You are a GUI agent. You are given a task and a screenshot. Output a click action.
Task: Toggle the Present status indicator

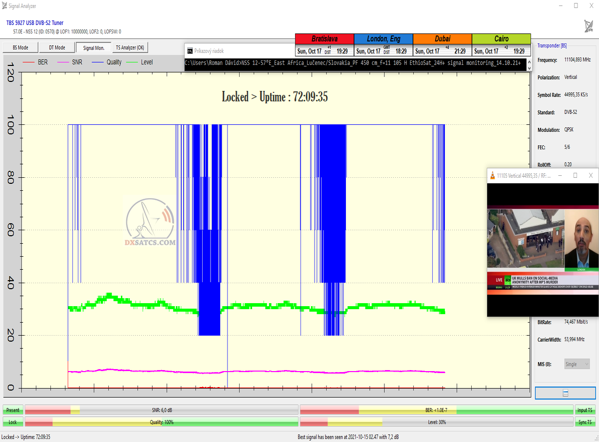click(x=13, y=410)
